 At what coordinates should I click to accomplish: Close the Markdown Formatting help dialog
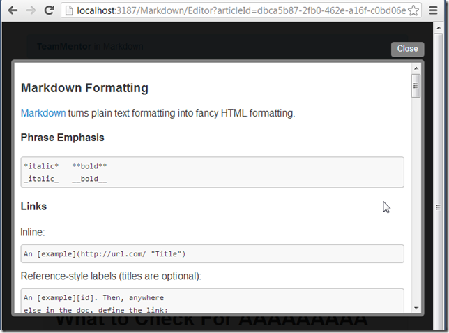pyautogui.click(x=407, y=49)
